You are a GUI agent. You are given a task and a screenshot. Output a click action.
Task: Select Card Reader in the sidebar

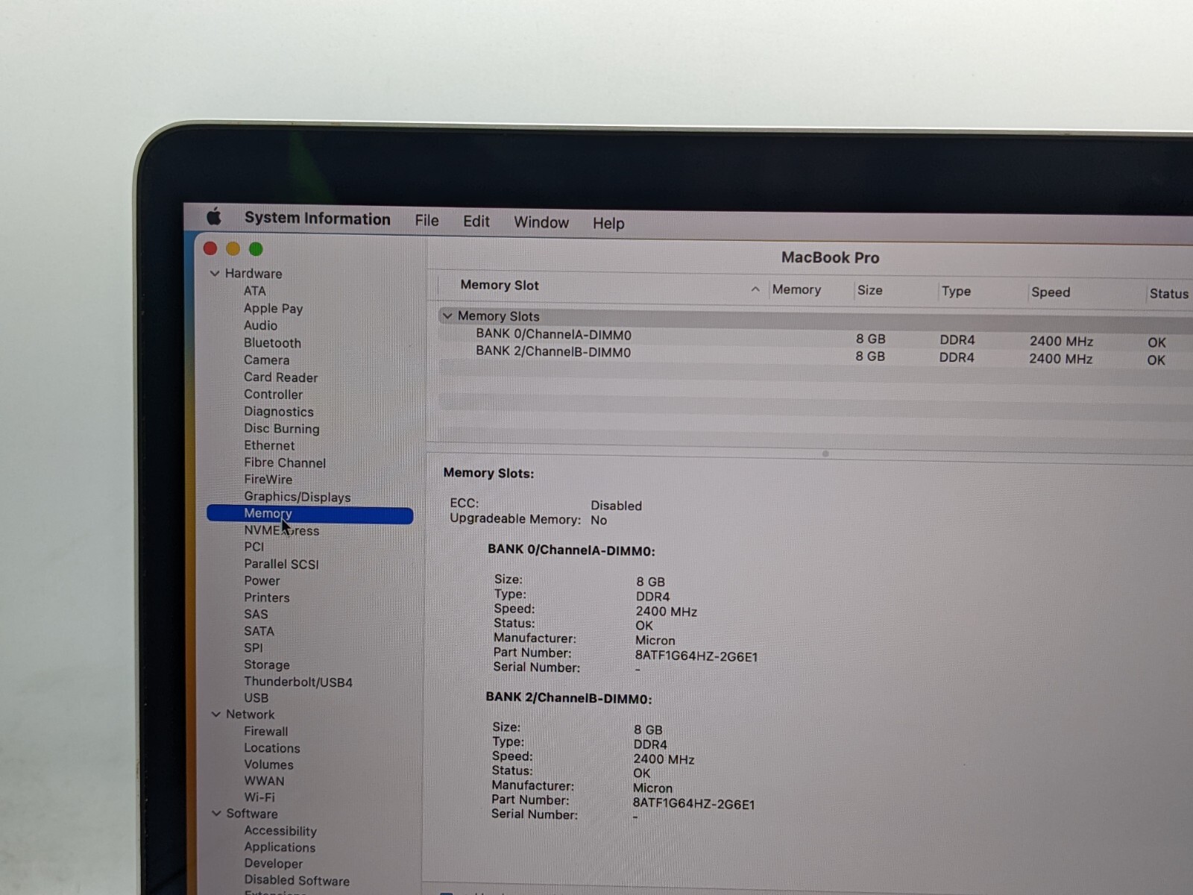pyautogui.click(x=280, y=377)
